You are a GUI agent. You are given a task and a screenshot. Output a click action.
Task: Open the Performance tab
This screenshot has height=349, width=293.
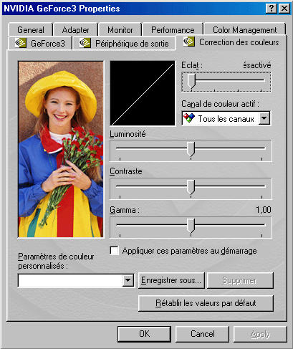[x=173, y=30]
